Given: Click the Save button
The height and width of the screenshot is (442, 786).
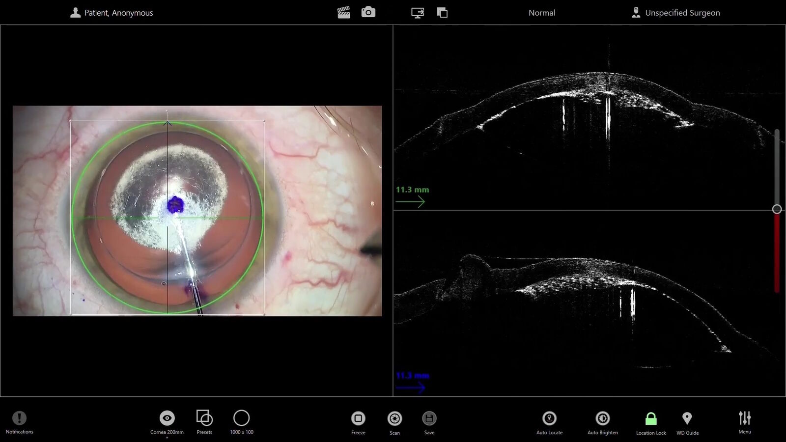Looking at the screenshot, I should [x=429, y=420].
